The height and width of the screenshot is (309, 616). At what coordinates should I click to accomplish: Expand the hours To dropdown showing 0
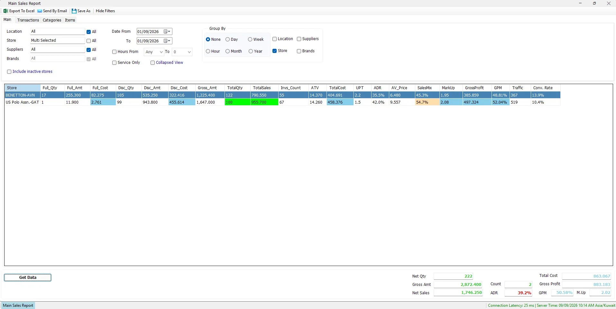[189, 52]
